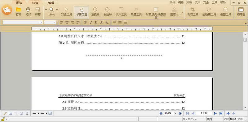The width and height of the screenshot is (248, 122).
Task: Select the 对象工具 (Object tool)
Action: [x=67, y=11]
